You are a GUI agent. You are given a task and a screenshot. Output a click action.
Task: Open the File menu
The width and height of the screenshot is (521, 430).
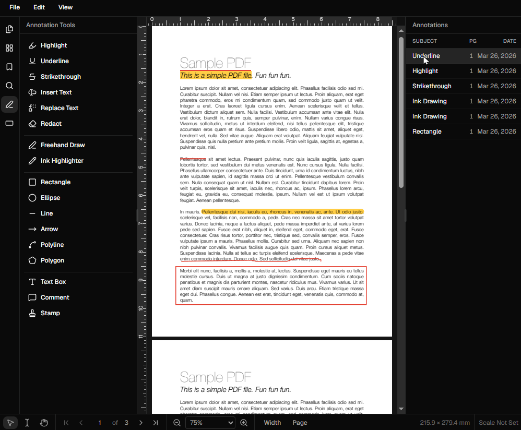coord(14,7)
